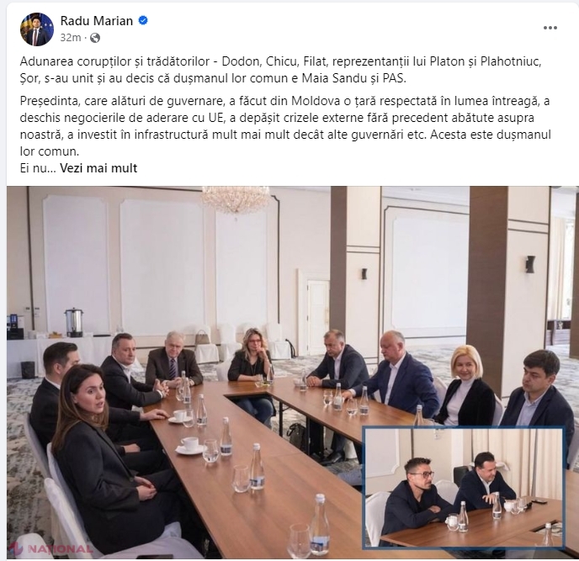This screenshot has width=579, height=561.
Task: Click the white door in photo background
Action: point(318,315)
